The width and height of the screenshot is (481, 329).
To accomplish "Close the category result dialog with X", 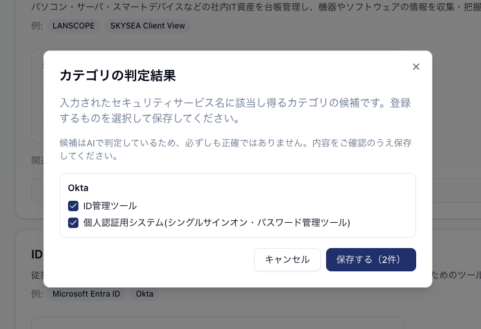I will [416, 67].
